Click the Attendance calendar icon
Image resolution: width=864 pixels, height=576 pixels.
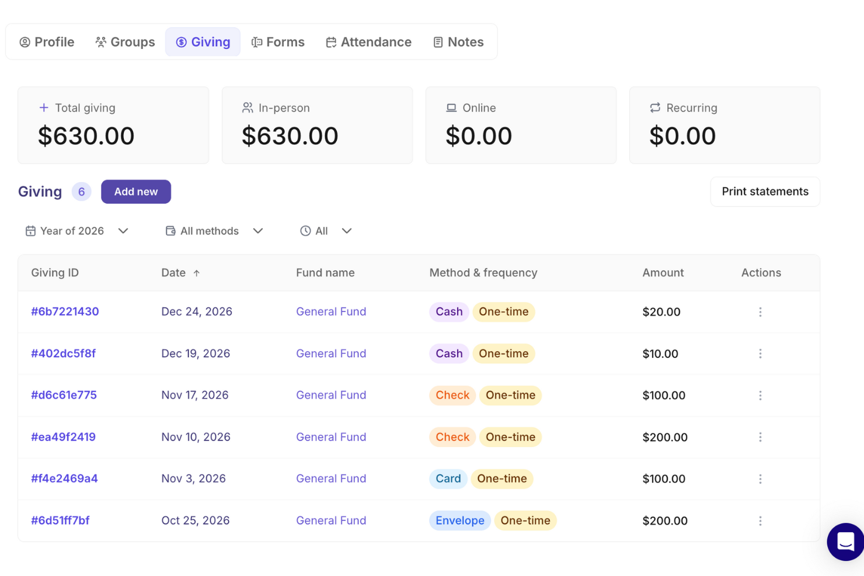[331, 41]
